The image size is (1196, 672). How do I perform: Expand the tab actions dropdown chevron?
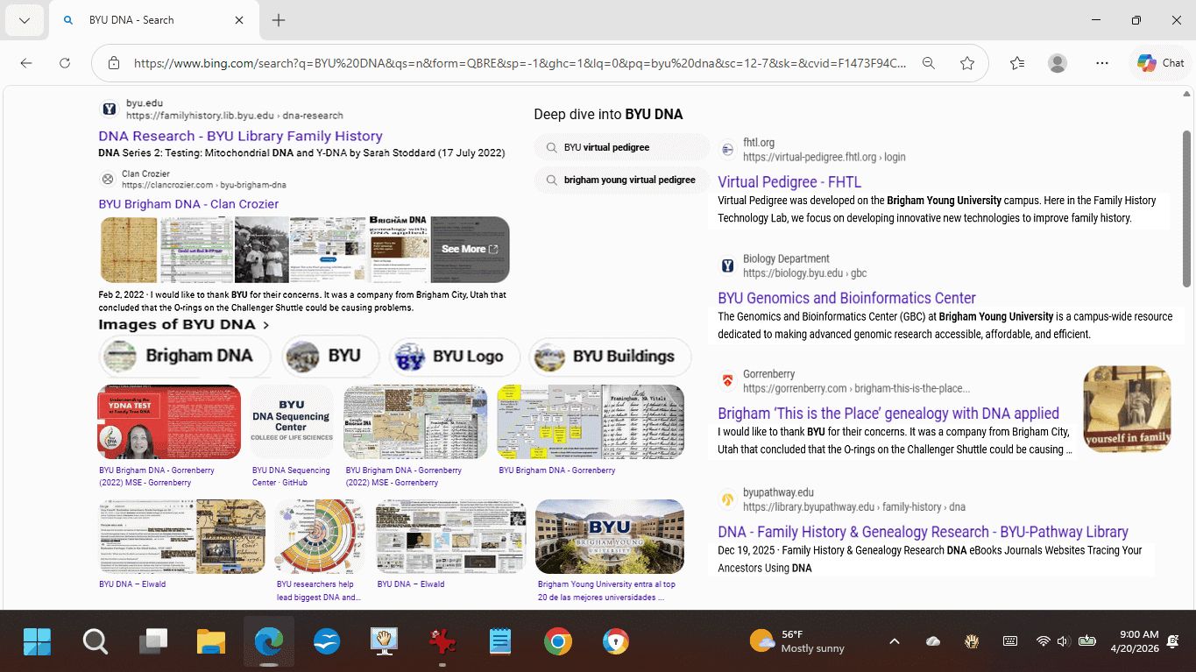click(24, 20)
